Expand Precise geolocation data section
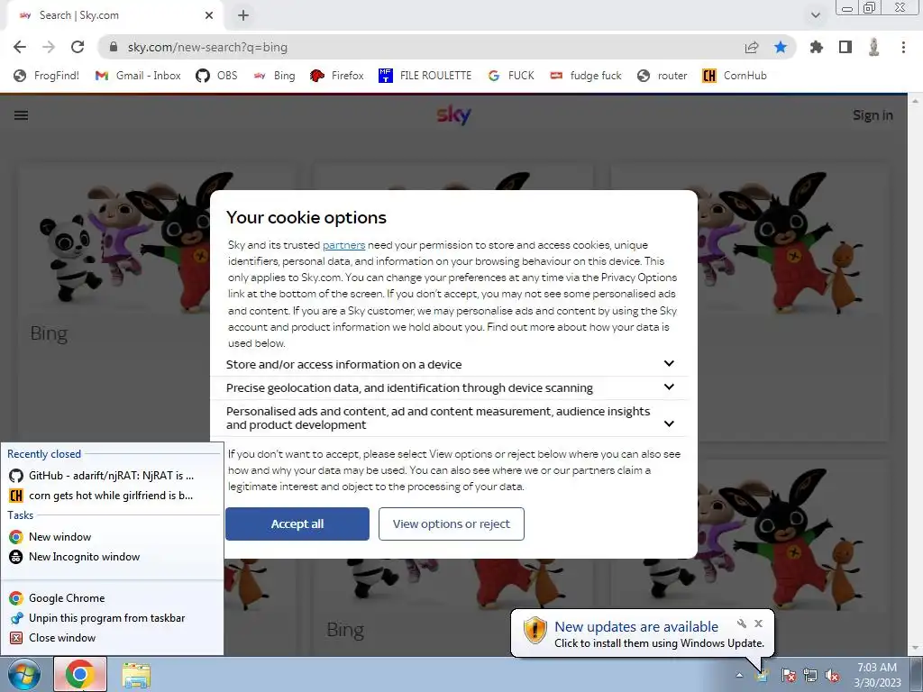 click(449, 387)
